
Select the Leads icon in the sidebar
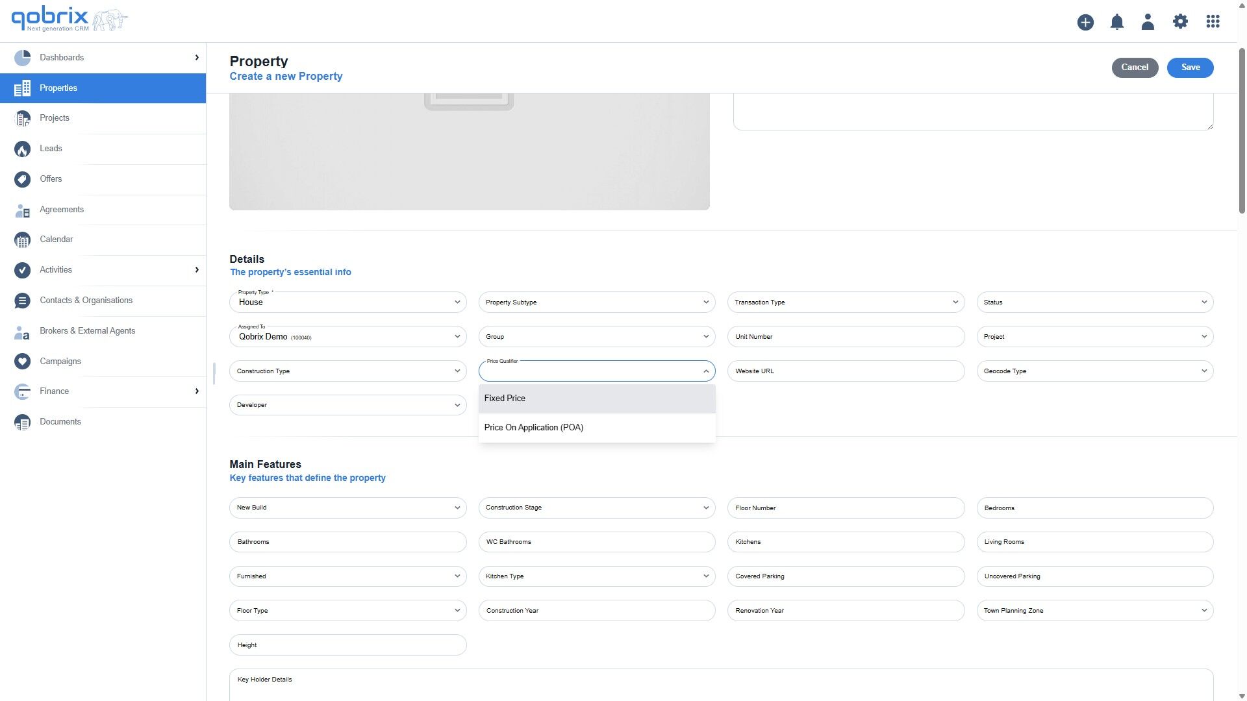click(x=23, y=149)
